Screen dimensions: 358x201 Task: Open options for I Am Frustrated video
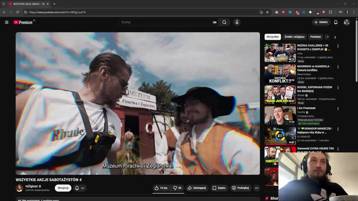pos(338,109)
